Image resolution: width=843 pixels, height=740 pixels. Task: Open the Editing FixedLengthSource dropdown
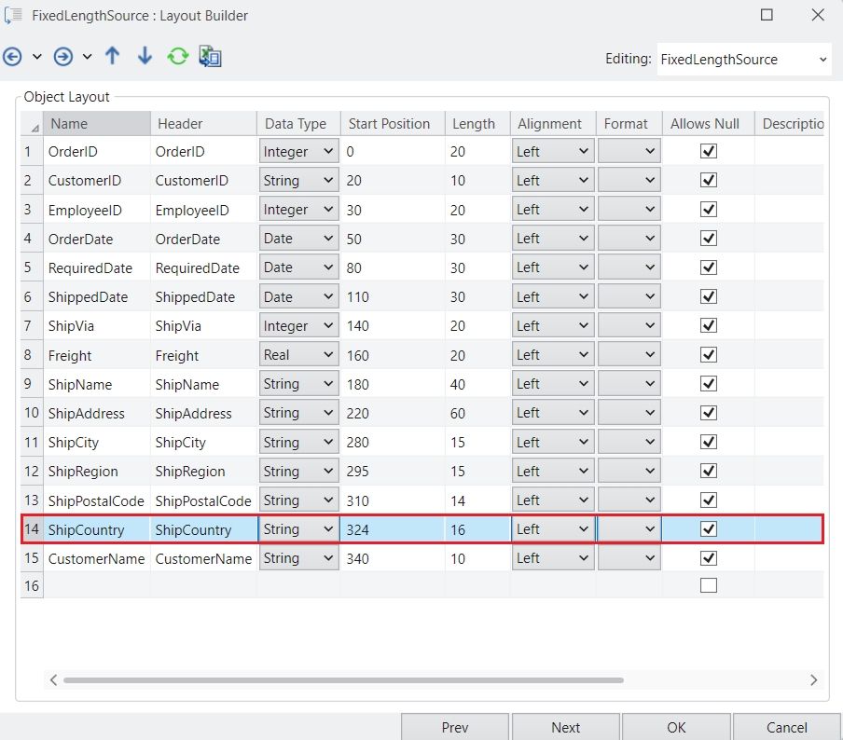822,59
